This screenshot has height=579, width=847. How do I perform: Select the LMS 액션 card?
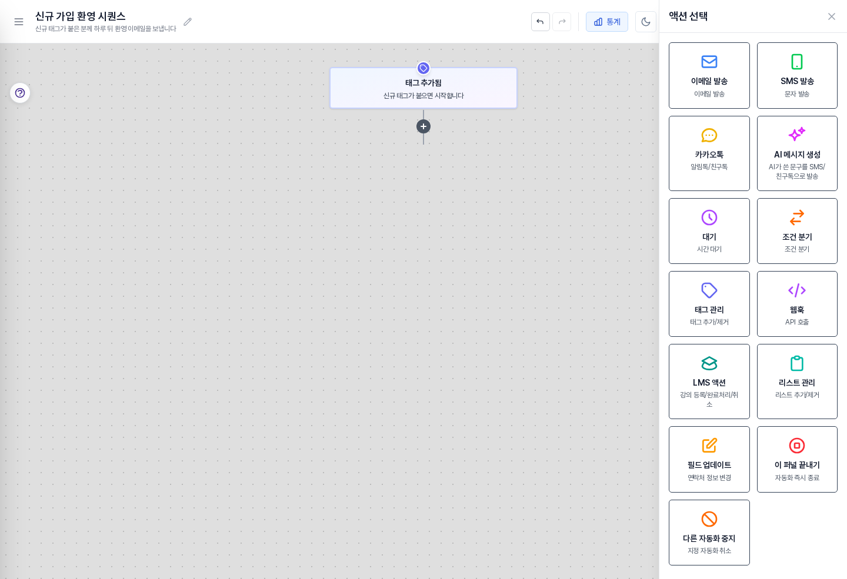point(709,381)
